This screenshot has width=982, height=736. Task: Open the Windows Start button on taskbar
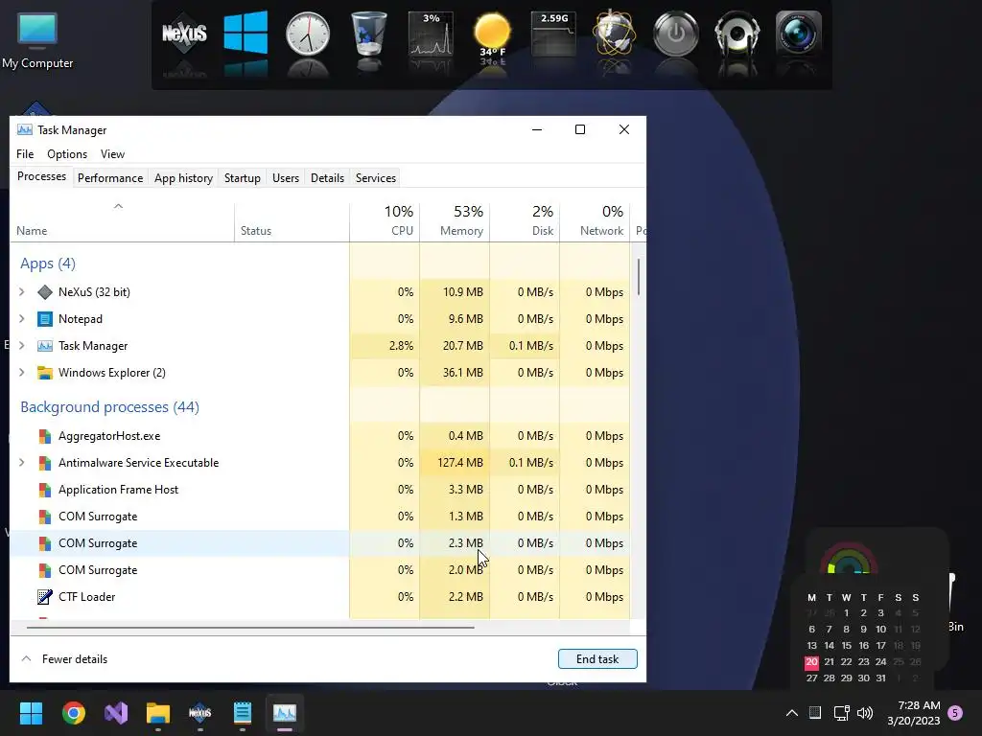tap(31, 712)
